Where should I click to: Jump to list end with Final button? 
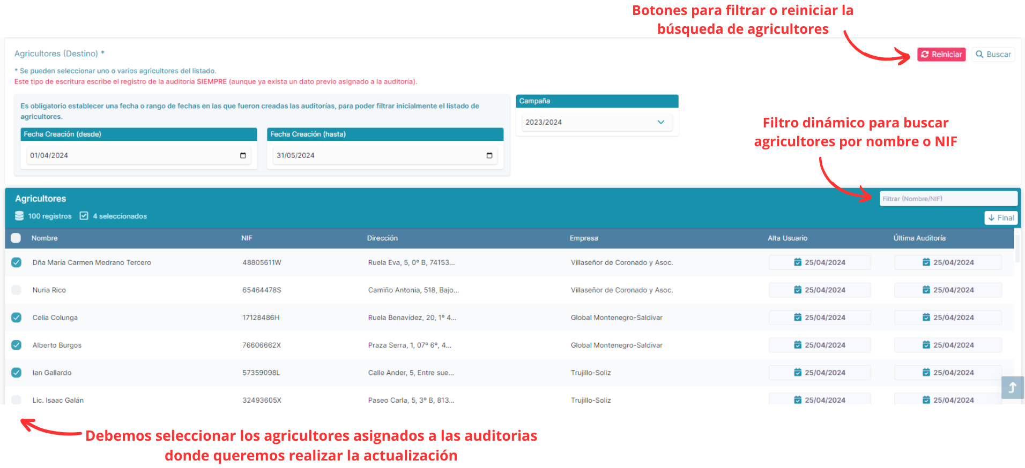(1001, 218)
